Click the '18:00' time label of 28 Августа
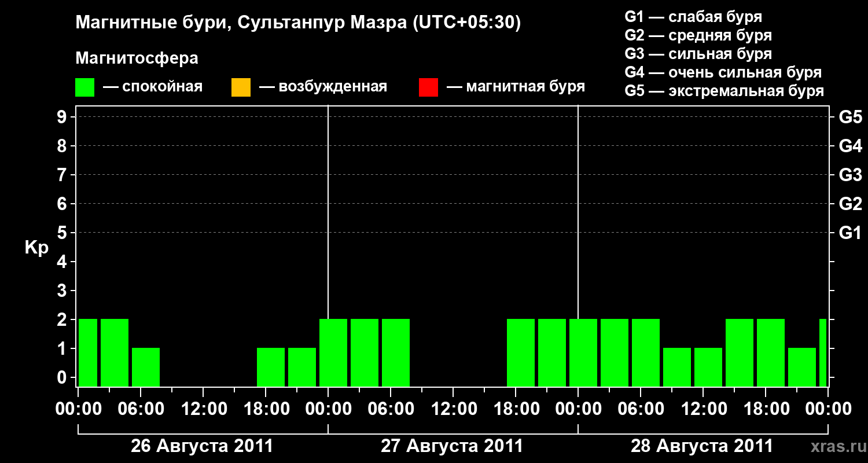This screenshot has height=463, width=868. [766, 409]
